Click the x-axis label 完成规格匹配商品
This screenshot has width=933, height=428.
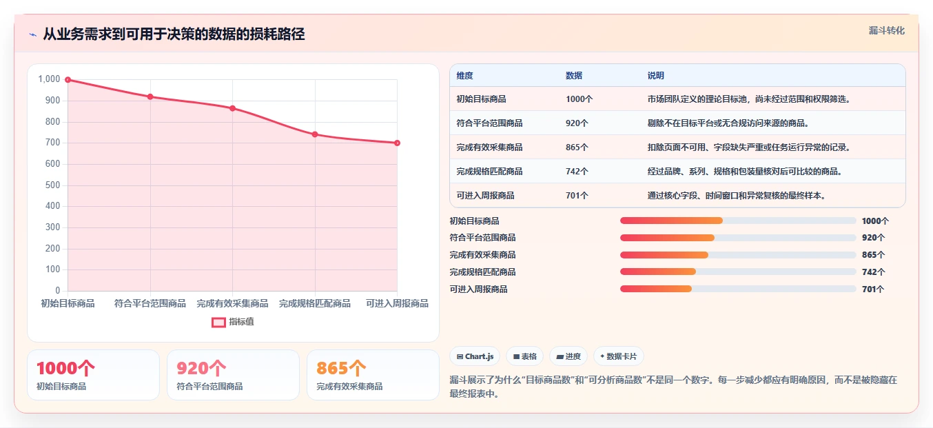pos(315,303)
